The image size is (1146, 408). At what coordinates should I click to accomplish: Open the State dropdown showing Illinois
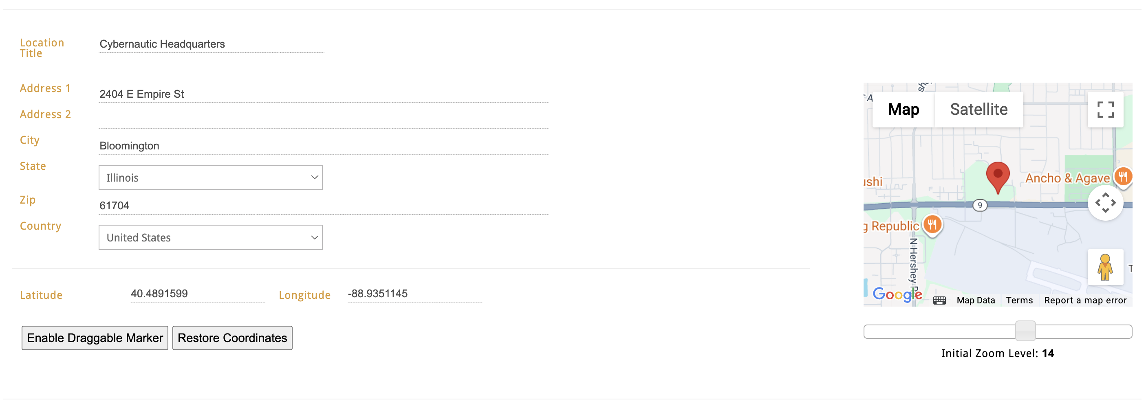(210, 178)
